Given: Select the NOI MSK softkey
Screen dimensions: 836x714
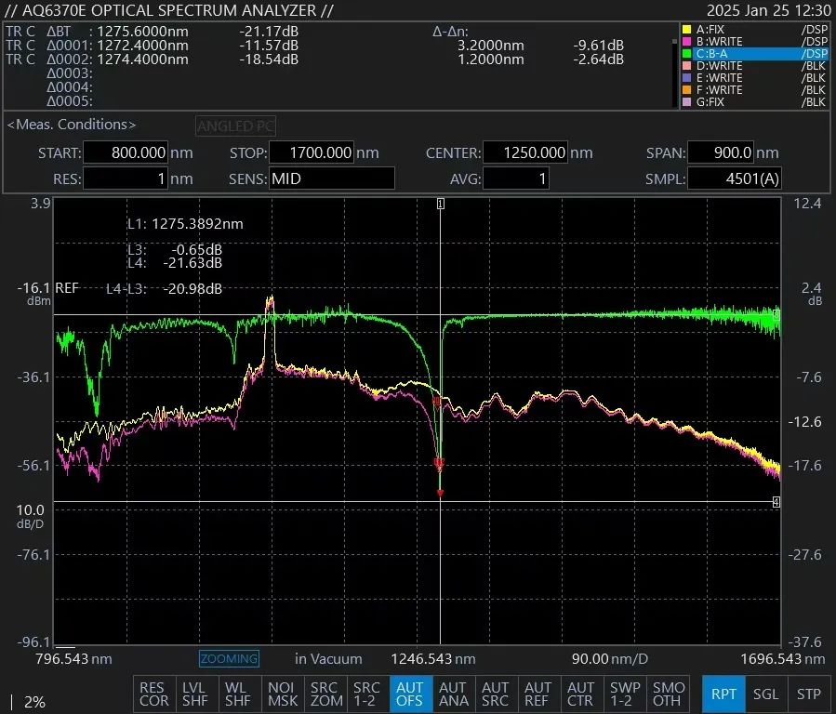Looking at the screenshot, I should pos(282,694).
